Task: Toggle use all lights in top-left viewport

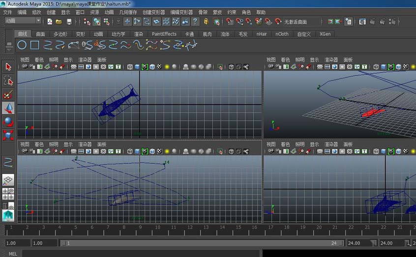Action: 167,67
